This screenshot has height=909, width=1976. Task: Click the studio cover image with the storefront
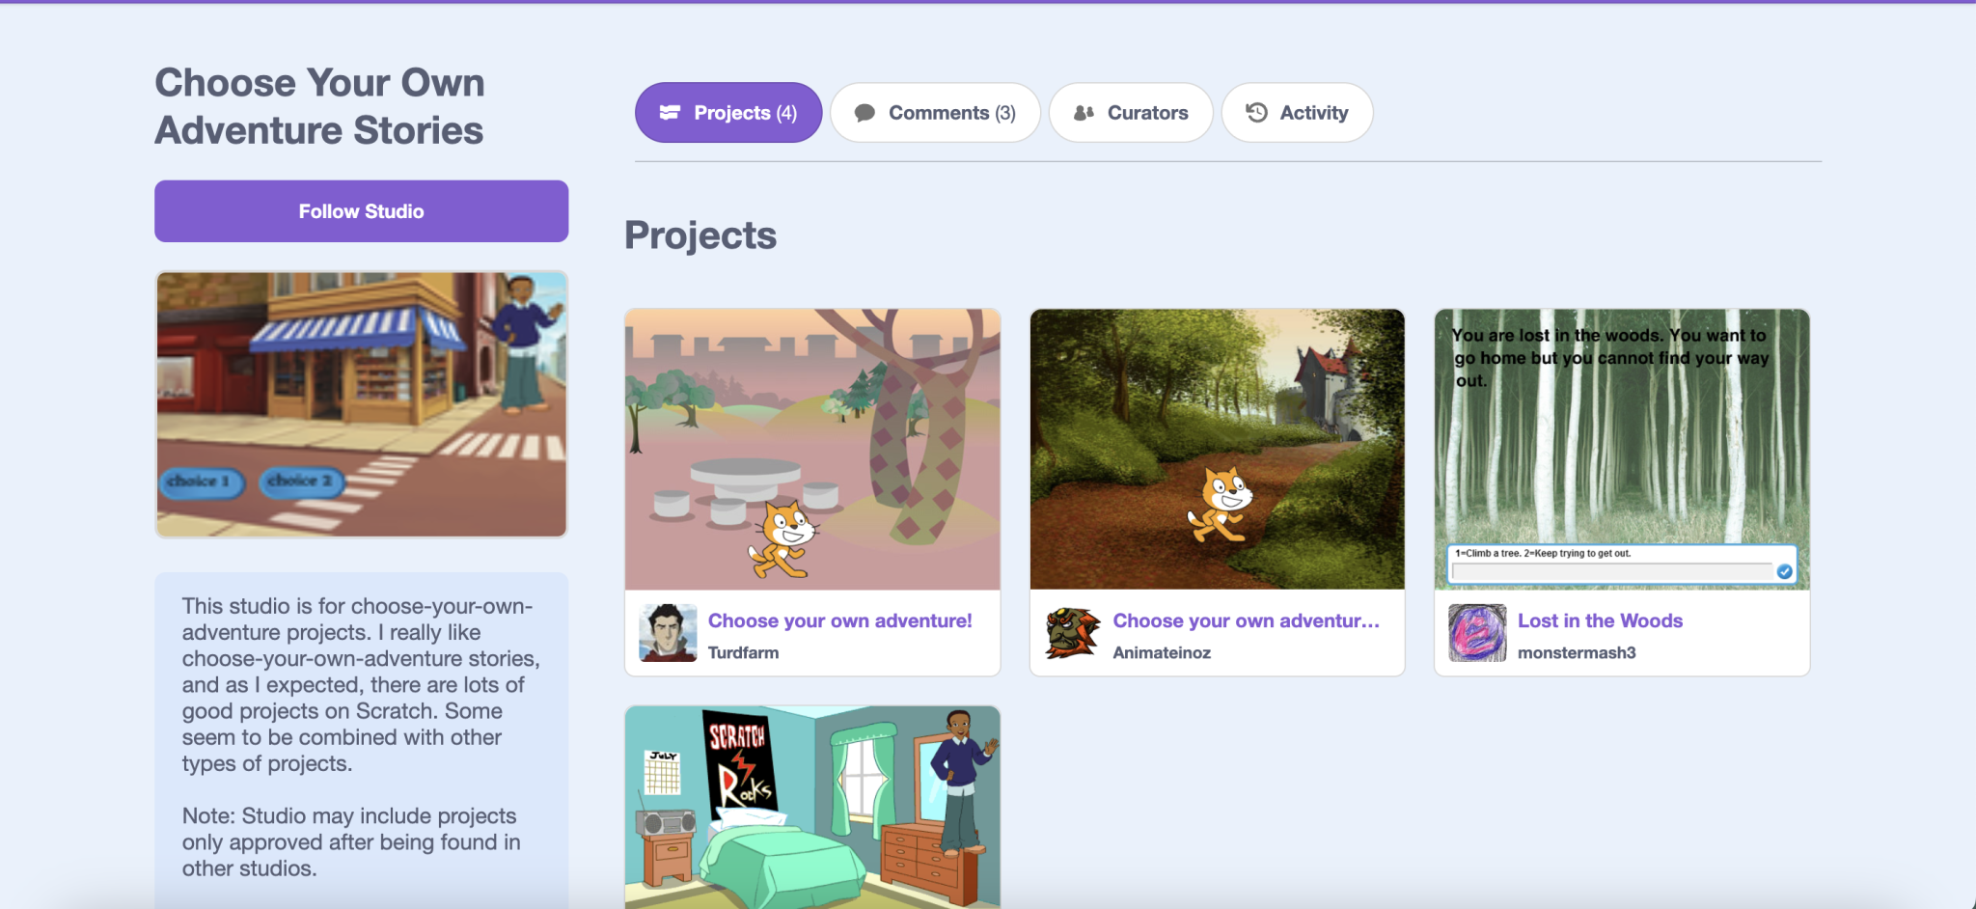[x=361, y=404]
